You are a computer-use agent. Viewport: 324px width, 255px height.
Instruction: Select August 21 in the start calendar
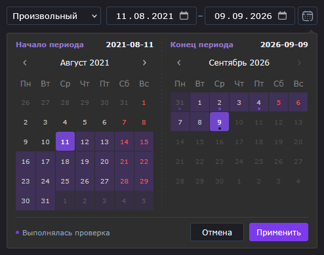click(124, 161)
